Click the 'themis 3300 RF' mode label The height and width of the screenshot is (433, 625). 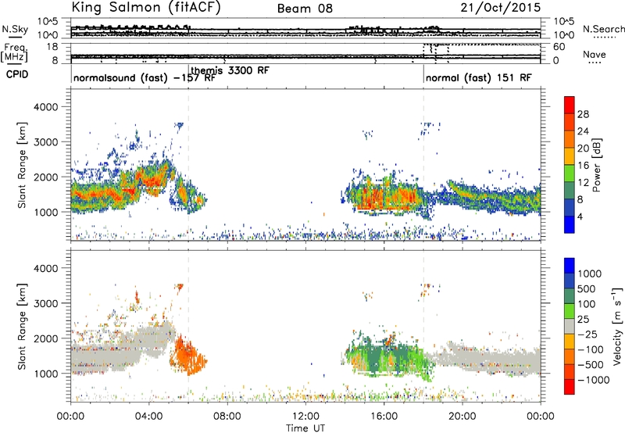[x=230, y=70]
